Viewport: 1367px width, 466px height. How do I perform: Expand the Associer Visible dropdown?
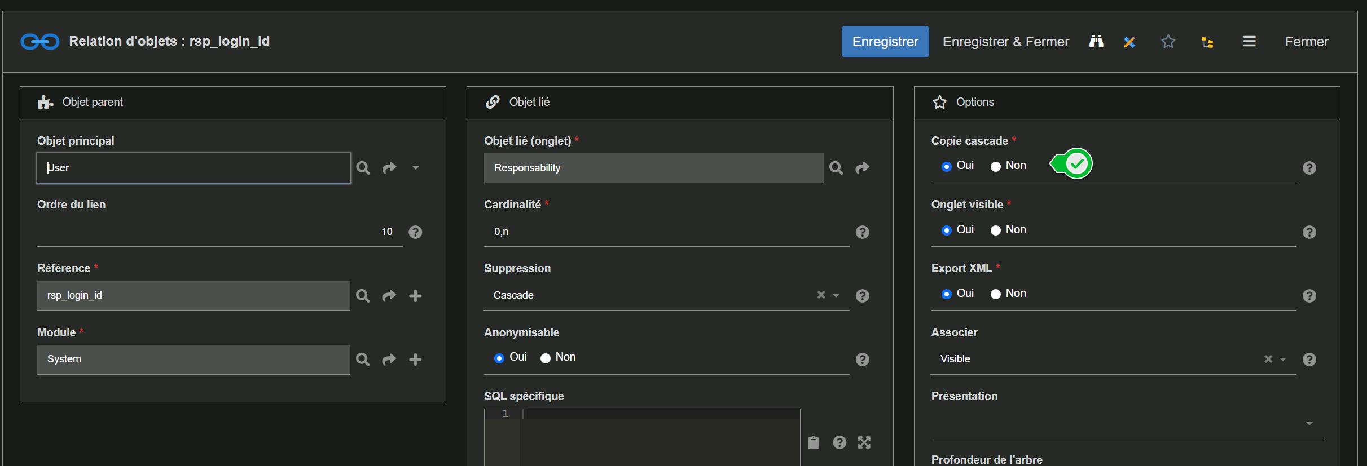(x=1283, y=360)
